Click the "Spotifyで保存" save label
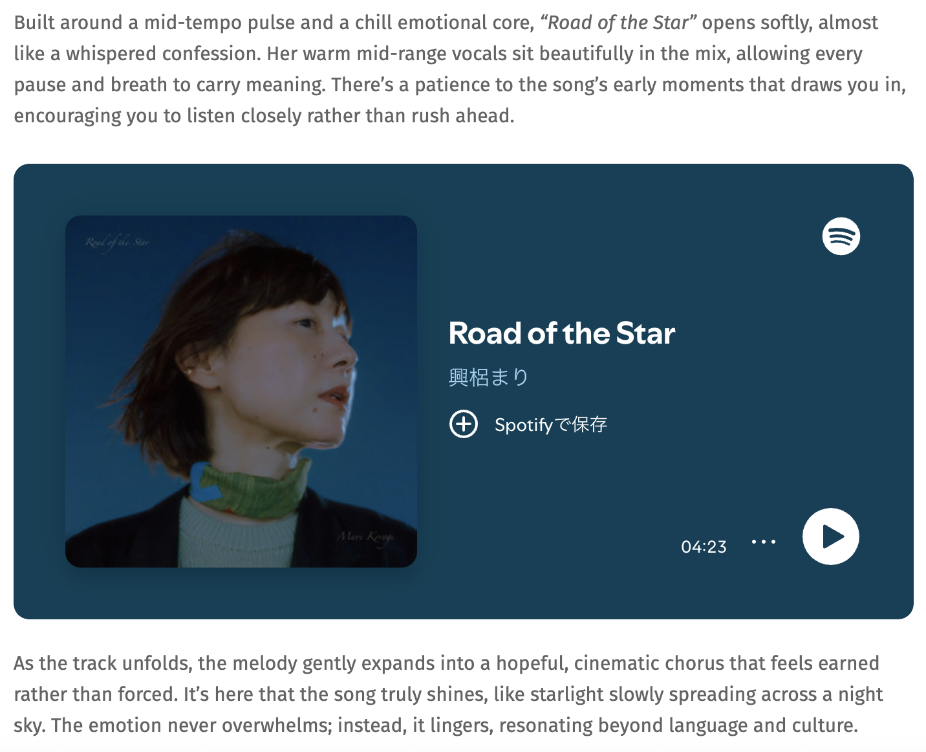The height and width of the screenshot is (752, 926). [x=550, y=425]
